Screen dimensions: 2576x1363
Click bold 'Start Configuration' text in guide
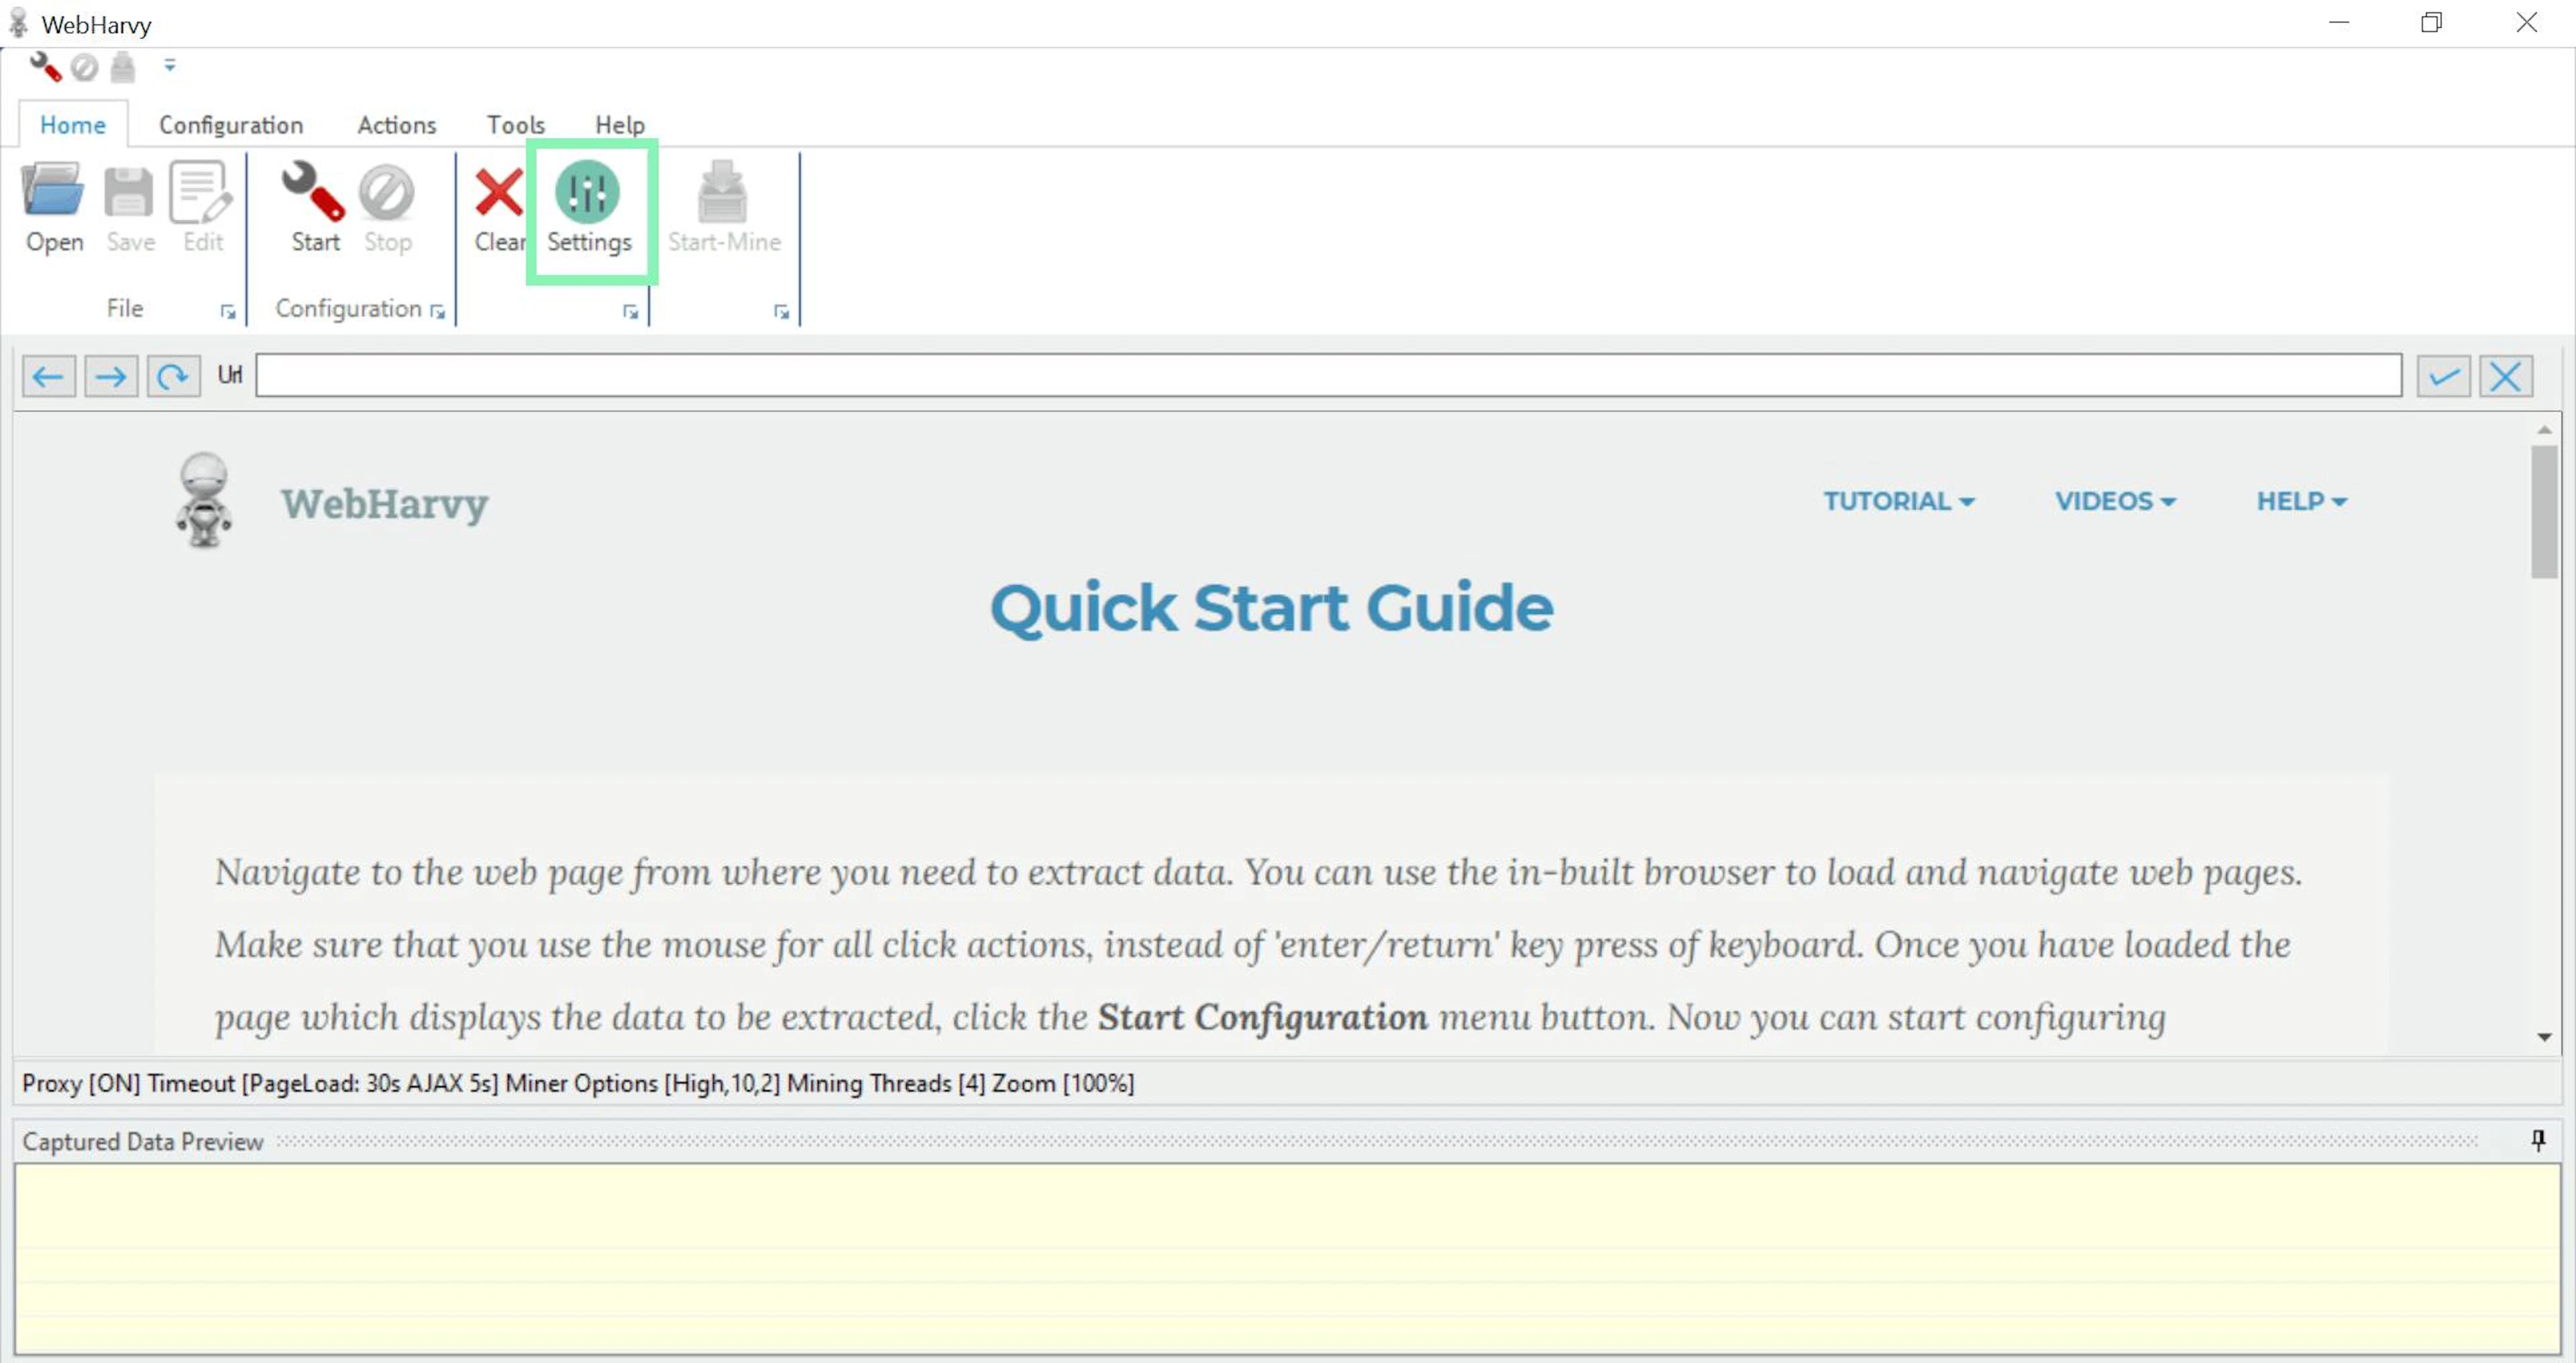1263,1017
